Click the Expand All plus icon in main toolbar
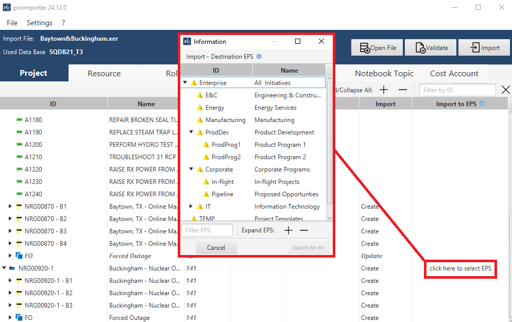The height and width of the screenshot is (322, 512). click(x=384, y=90)
